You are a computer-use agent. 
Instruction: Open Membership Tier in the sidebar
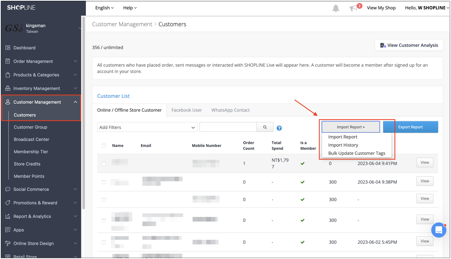coord(31,152)
